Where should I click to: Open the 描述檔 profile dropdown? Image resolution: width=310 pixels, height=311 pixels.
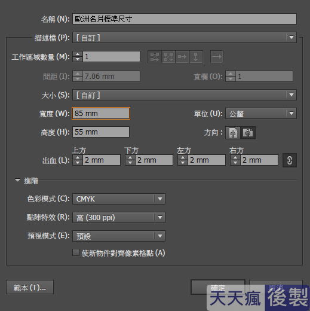click(x=185, y=38)
